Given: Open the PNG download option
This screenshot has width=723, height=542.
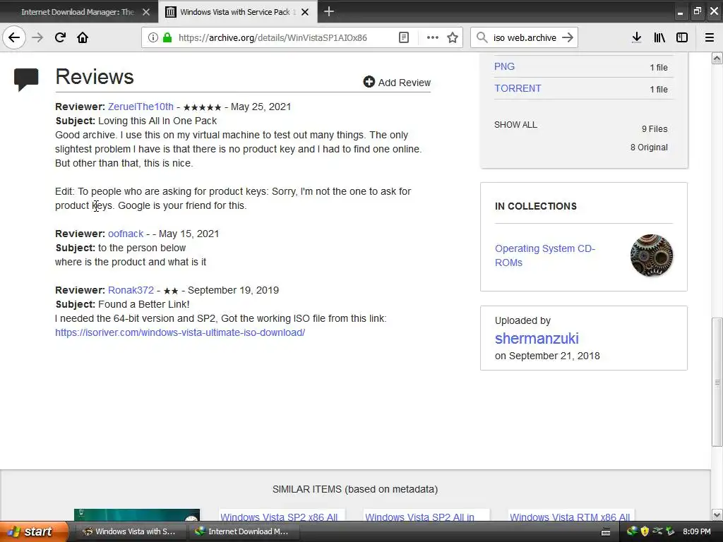Looking at the screenshot, I should point(504,66).
